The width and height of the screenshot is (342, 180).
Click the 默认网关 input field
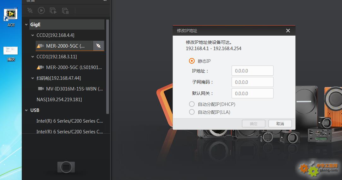[x=252, y=94]
